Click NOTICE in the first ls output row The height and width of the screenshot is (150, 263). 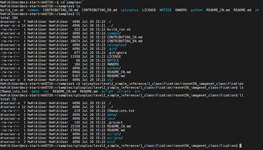click(x=166, y=10)
